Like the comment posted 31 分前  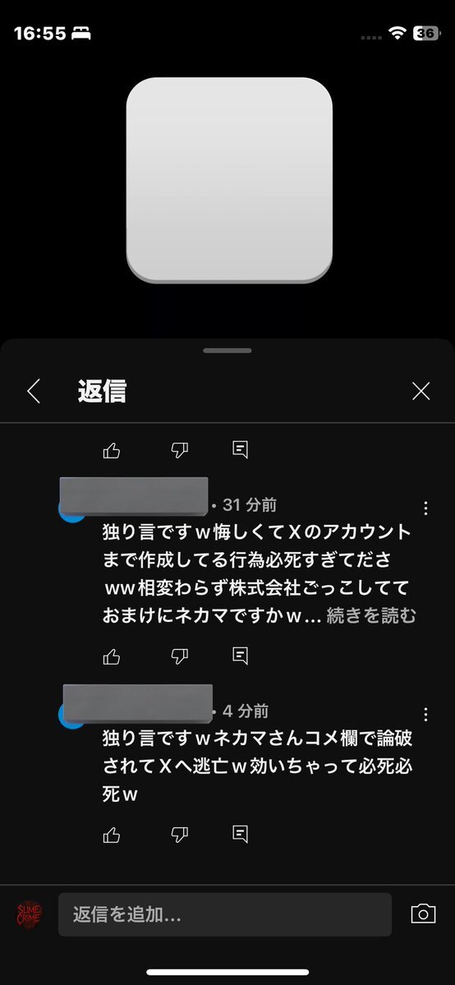[111, 656]
